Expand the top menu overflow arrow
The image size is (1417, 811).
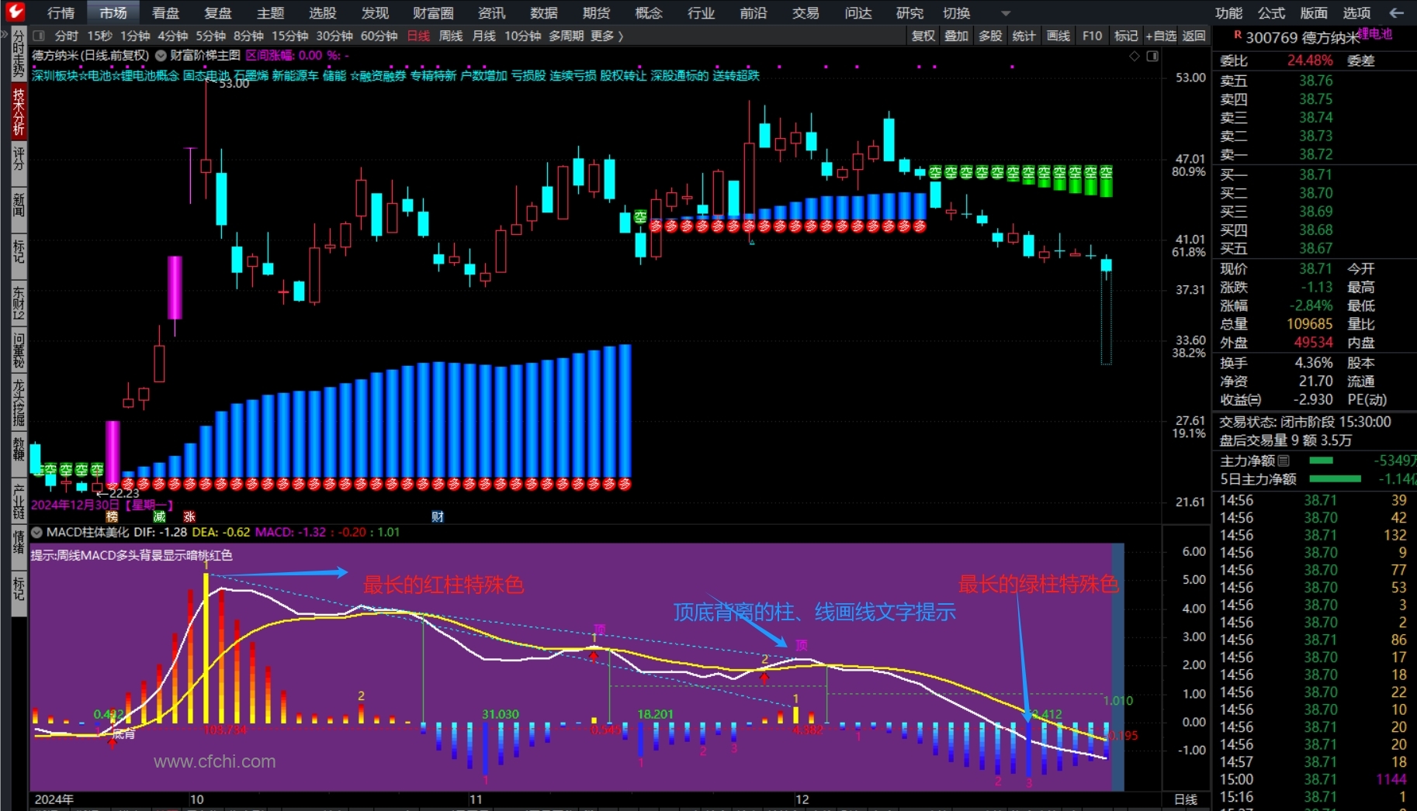point(1006,13)
